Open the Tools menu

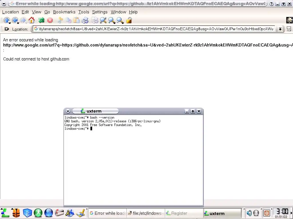pyautogui.click(x=84, y=12)
